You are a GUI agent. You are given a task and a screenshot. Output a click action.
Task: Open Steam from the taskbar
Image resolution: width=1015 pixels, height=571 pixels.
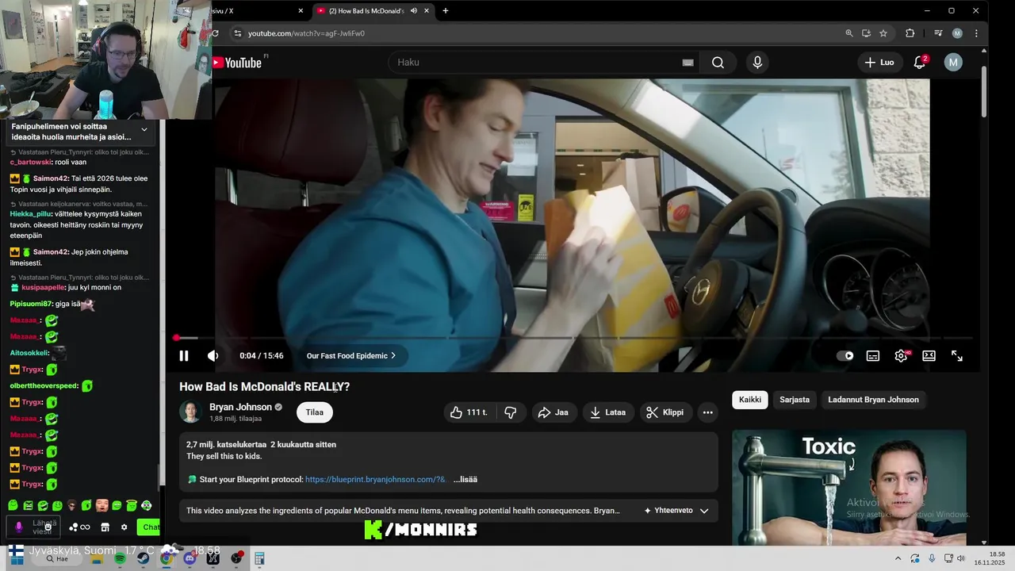tap(143, 558)
